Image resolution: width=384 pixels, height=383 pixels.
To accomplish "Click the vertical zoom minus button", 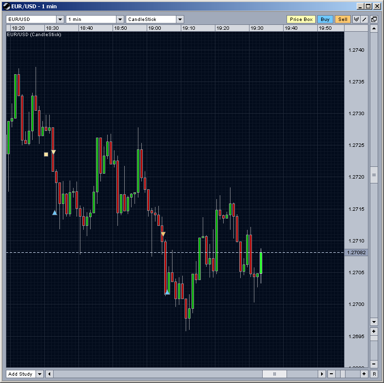I will [x=374, y=364].
